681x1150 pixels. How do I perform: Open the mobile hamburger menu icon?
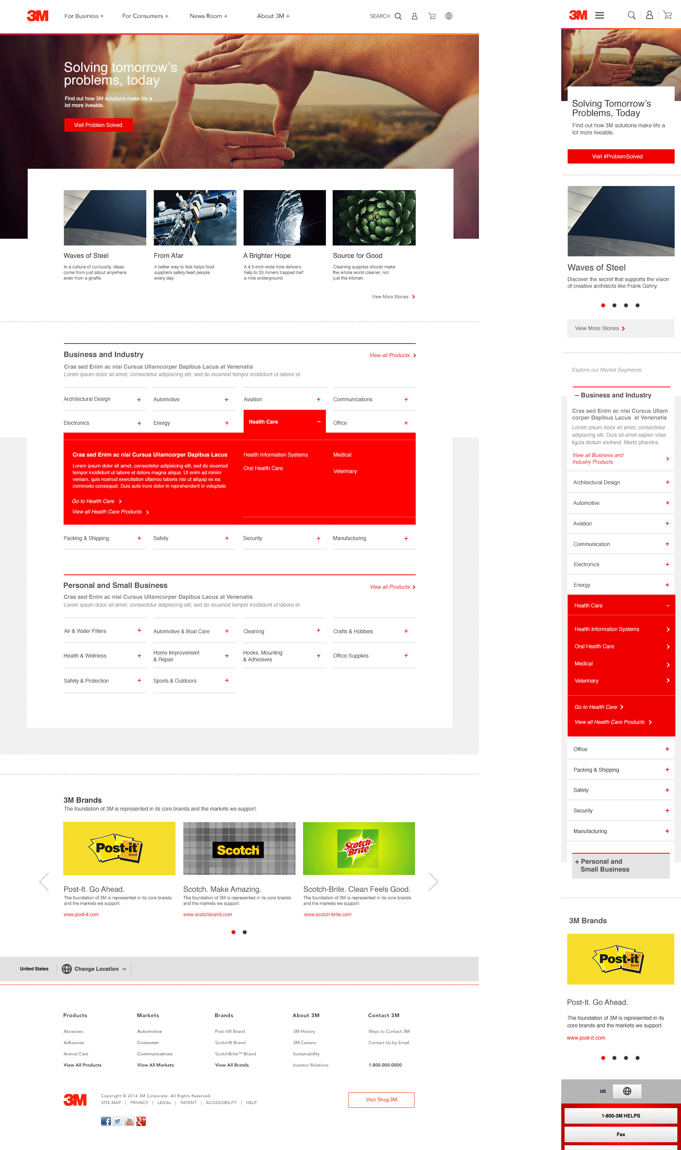coord(599,15)
